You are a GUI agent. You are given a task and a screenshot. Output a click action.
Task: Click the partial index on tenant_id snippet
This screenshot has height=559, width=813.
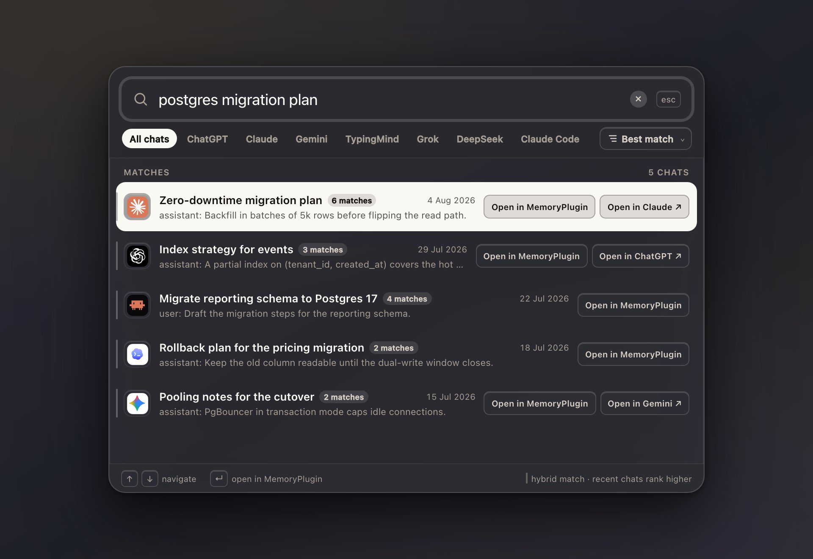click(311, 265)
